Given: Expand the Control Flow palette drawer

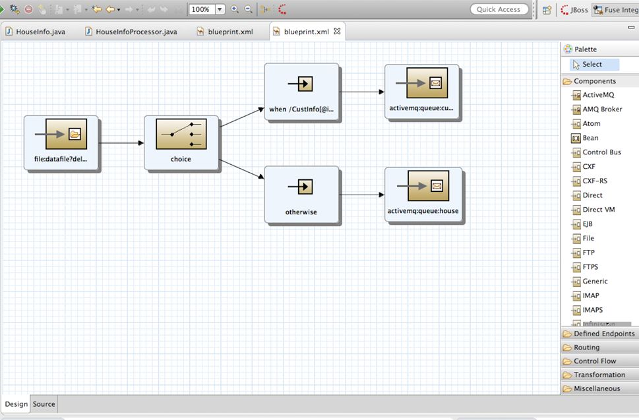Looking at the screenshot, I should point(594,361).
